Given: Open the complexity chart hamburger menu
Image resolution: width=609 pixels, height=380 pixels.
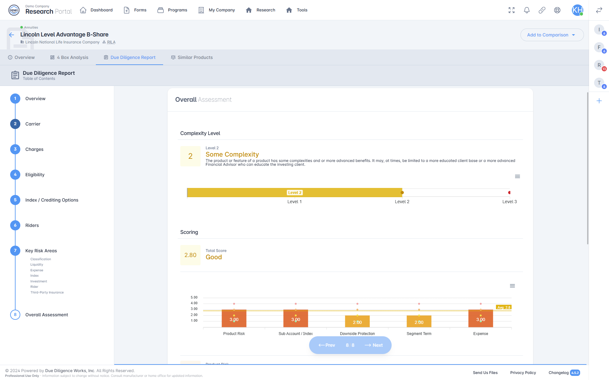Looking at the screenshot, I should (517, 177).
